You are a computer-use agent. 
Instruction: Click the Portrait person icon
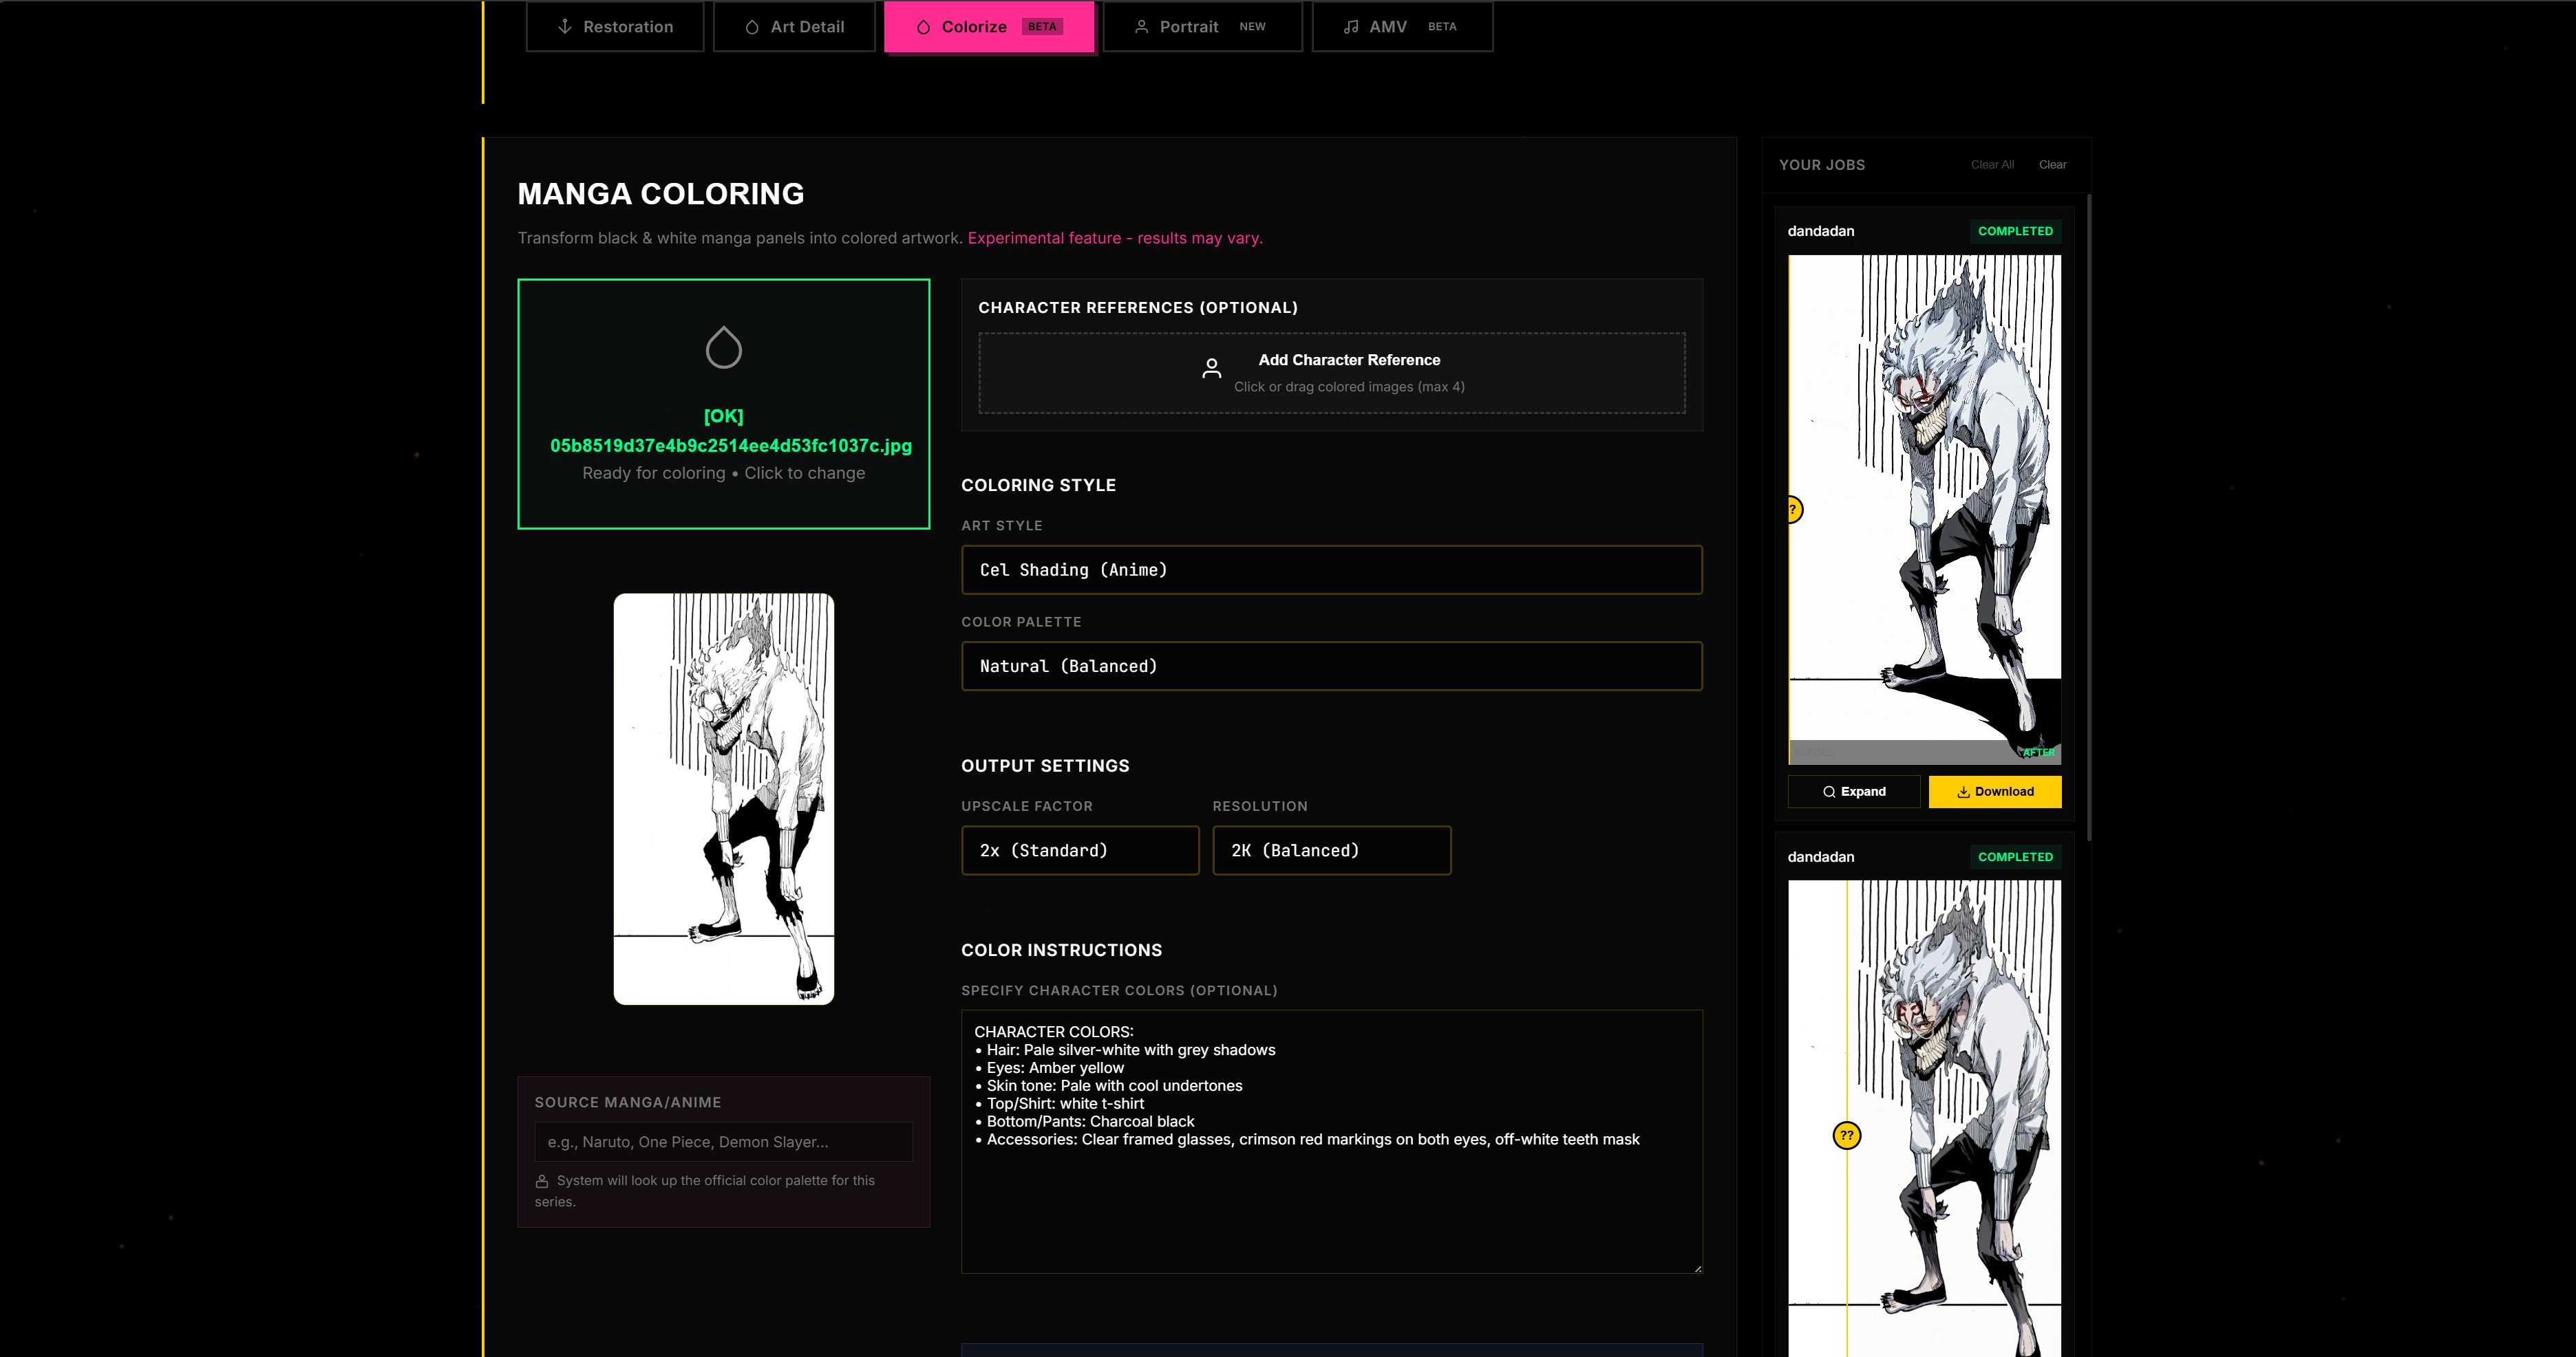(1141, 26)
